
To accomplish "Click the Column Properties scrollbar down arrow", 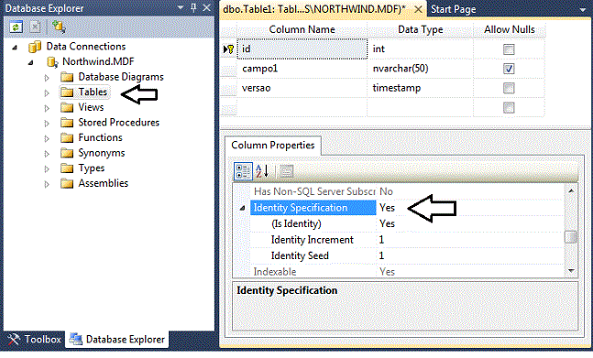I will point(571,271).
